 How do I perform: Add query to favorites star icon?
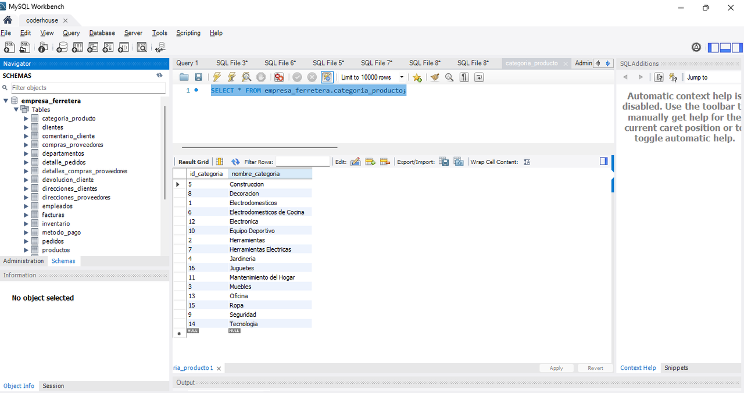(417, 77)
